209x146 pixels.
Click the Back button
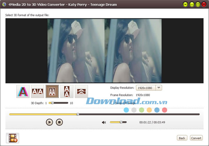pos(182,138)
